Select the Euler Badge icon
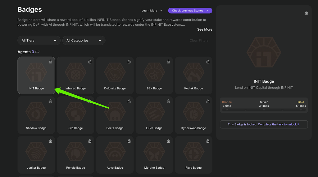This screenshot has height=177, width=318. point(154,112)
